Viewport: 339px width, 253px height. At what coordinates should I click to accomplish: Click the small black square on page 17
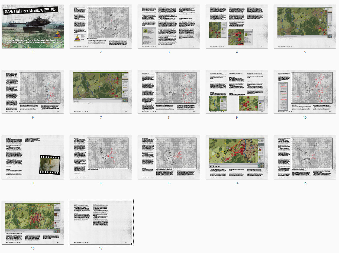[x=131, y=244]
